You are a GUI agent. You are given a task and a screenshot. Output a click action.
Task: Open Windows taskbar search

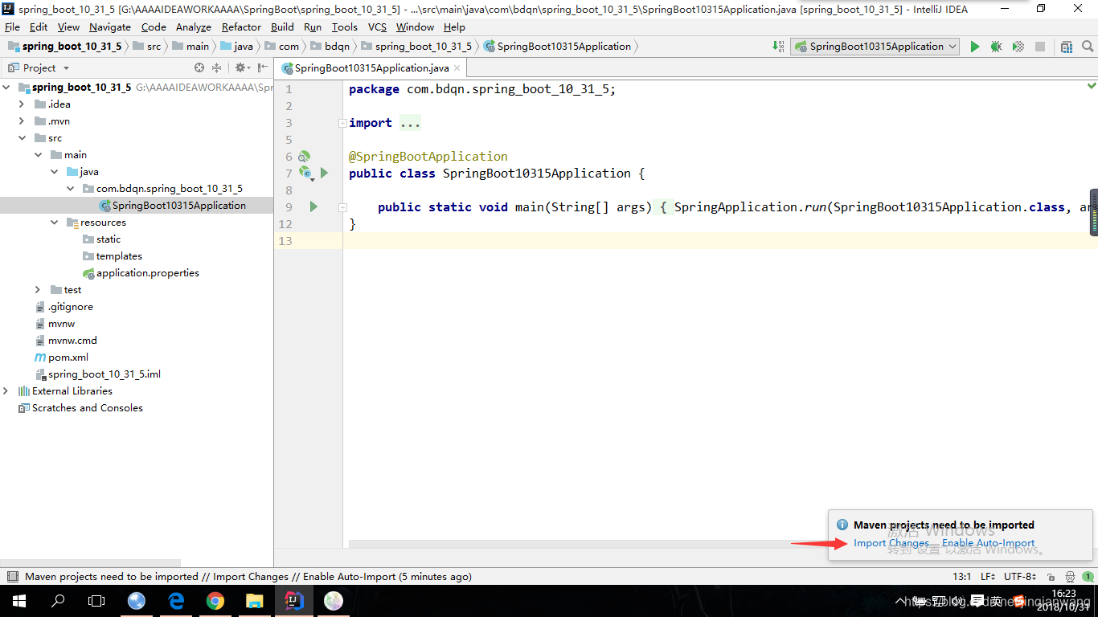58,600
